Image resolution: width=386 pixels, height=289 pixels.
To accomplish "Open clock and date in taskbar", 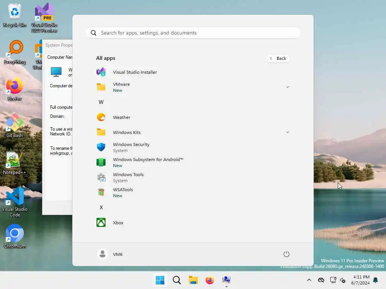I will (x=360, y=280).
